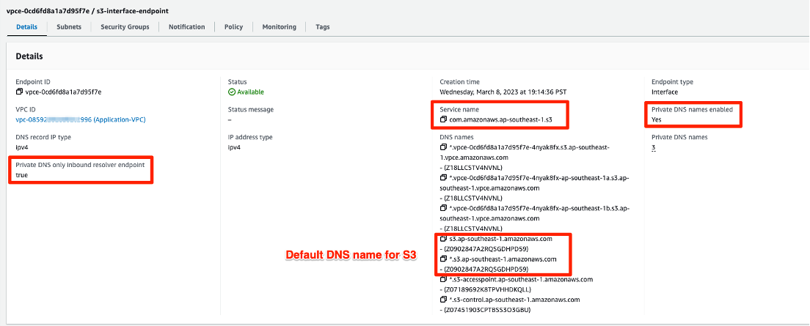Open the Monitoring tab
This screenshot has height=326, width=810.
pos(279,27)
